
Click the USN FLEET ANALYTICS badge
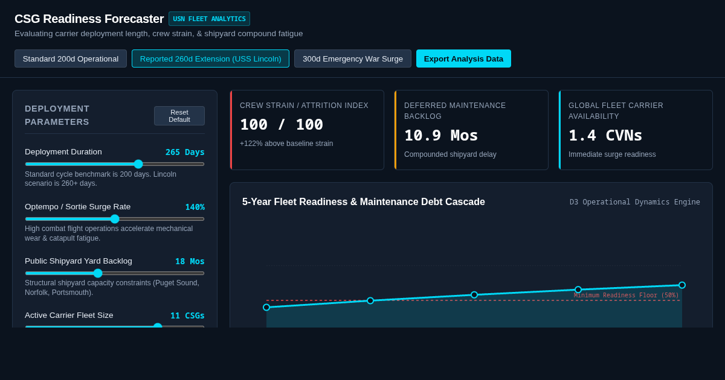[209, 19]
